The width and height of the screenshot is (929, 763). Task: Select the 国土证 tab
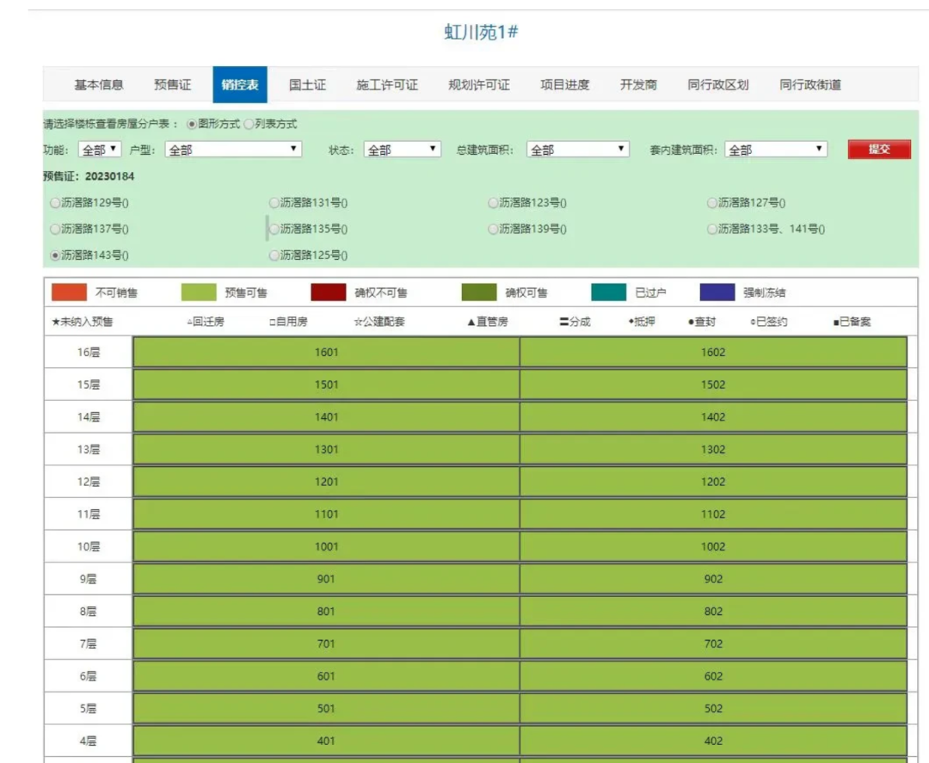(x=305, y=85)
